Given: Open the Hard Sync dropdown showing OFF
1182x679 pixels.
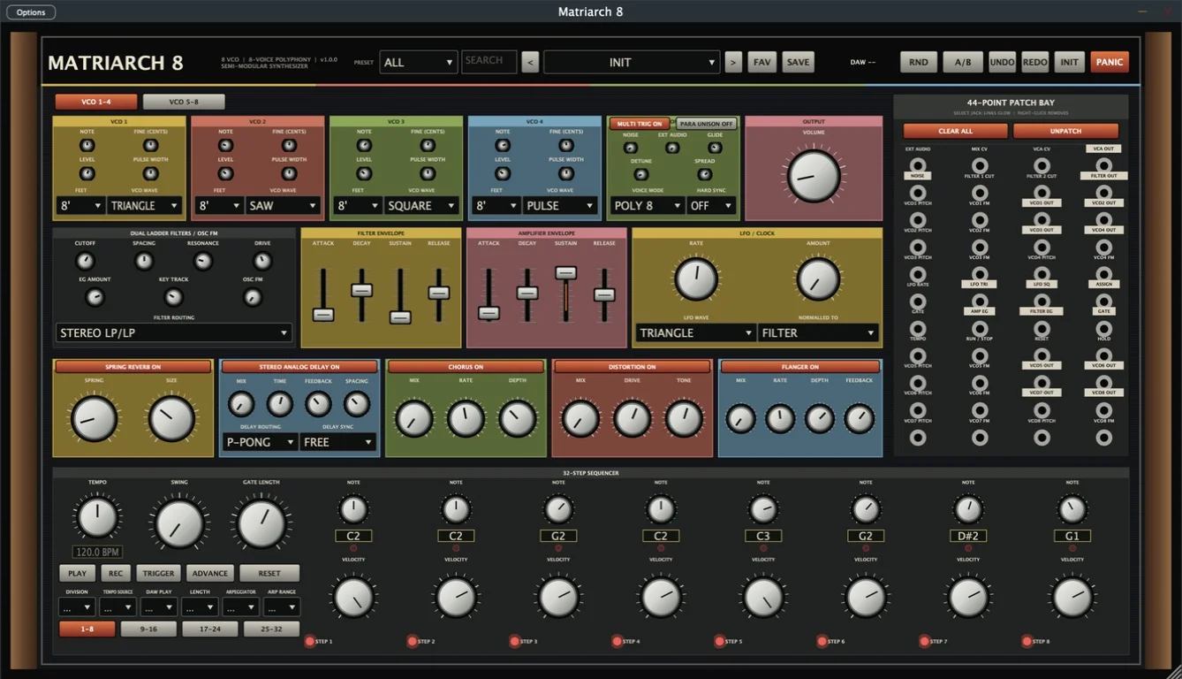Looking at the screenshot, I should coord(712,205).
